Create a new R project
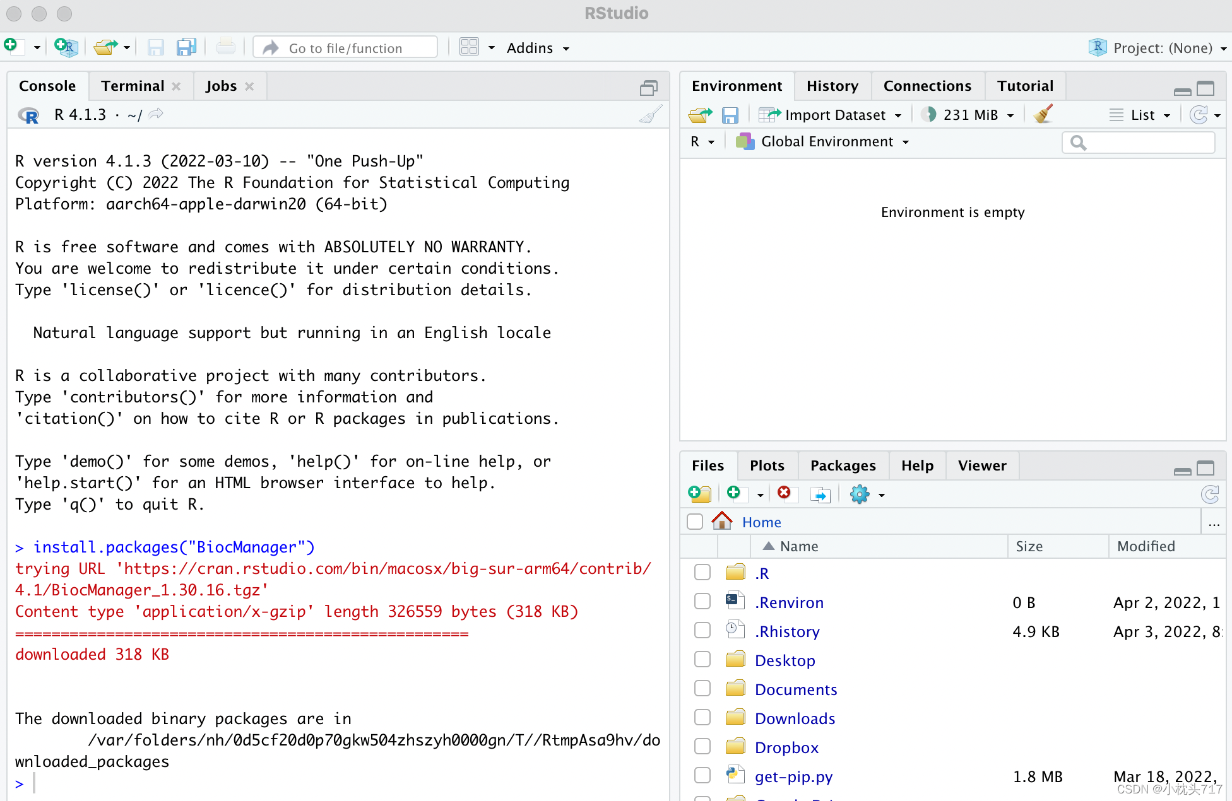The height and width of the screenshot is (801, 1232). (x=66, y=47)
